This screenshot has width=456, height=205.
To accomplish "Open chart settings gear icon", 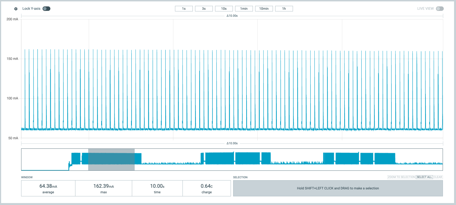I will click(x=16, y=9).
